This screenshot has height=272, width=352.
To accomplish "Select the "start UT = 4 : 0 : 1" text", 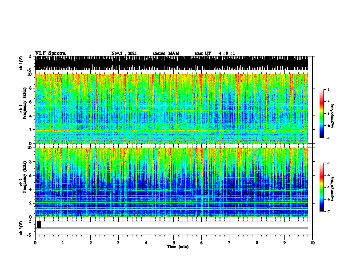I will coord(215,53).
